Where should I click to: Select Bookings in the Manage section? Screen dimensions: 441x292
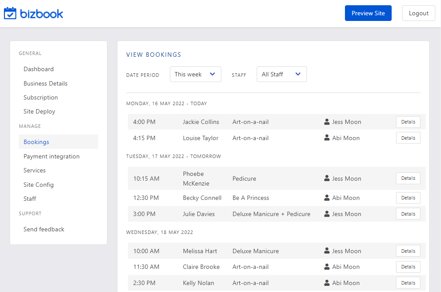pyautogui.click(x=59, y=142)
